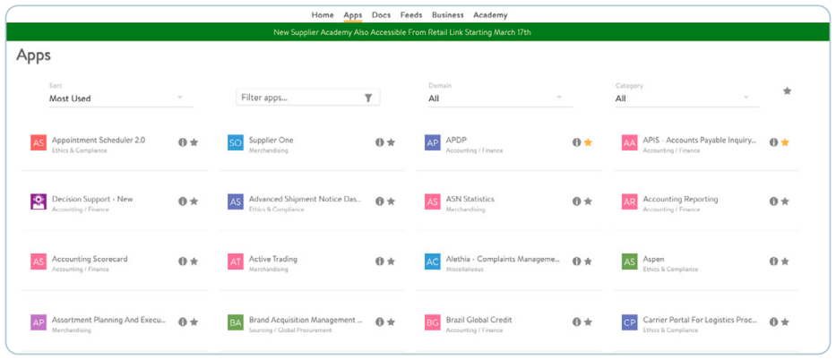Open the Academy tab
The width and height of the screenshot is (836, 360).
[490, 15]
